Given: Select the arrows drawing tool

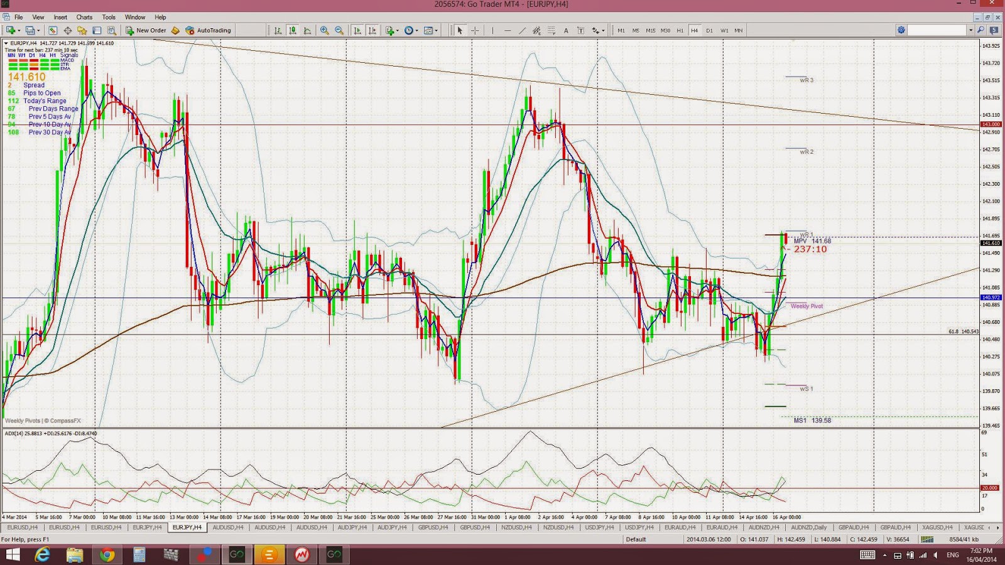Looking at the screenshot, I should 595,30.
